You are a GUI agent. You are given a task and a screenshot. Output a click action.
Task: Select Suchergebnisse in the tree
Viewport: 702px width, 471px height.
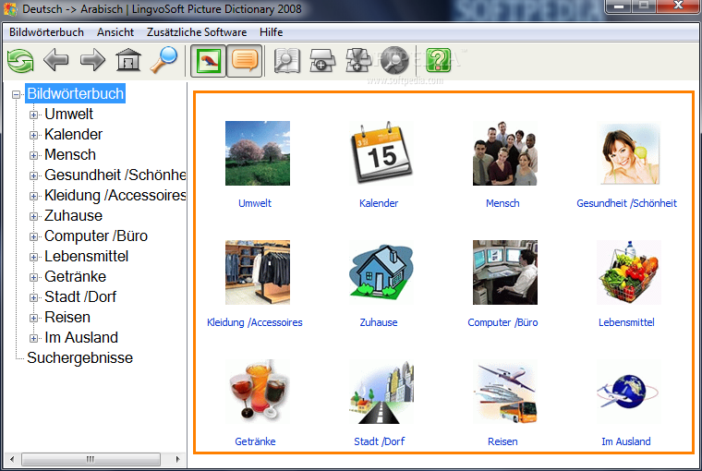pos(79,357)
